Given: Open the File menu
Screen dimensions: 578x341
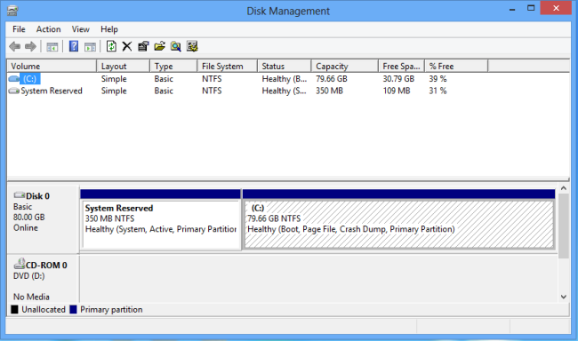Looking at the screenshot, I should click(x=19, y=29).
